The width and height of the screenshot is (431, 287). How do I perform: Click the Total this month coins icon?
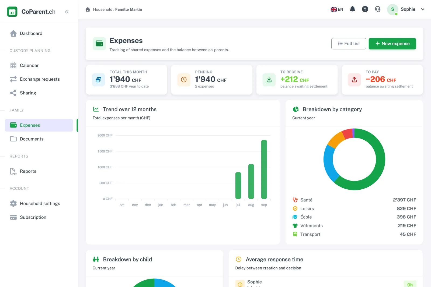pos(99,80)
